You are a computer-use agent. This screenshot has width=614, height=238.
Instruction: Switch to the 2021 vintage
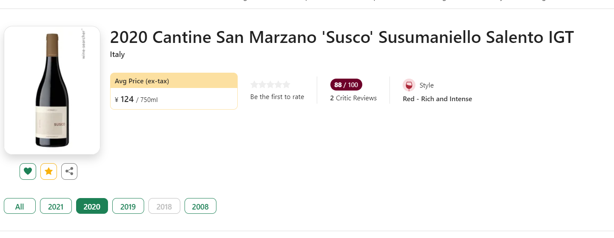coord(56,206)
